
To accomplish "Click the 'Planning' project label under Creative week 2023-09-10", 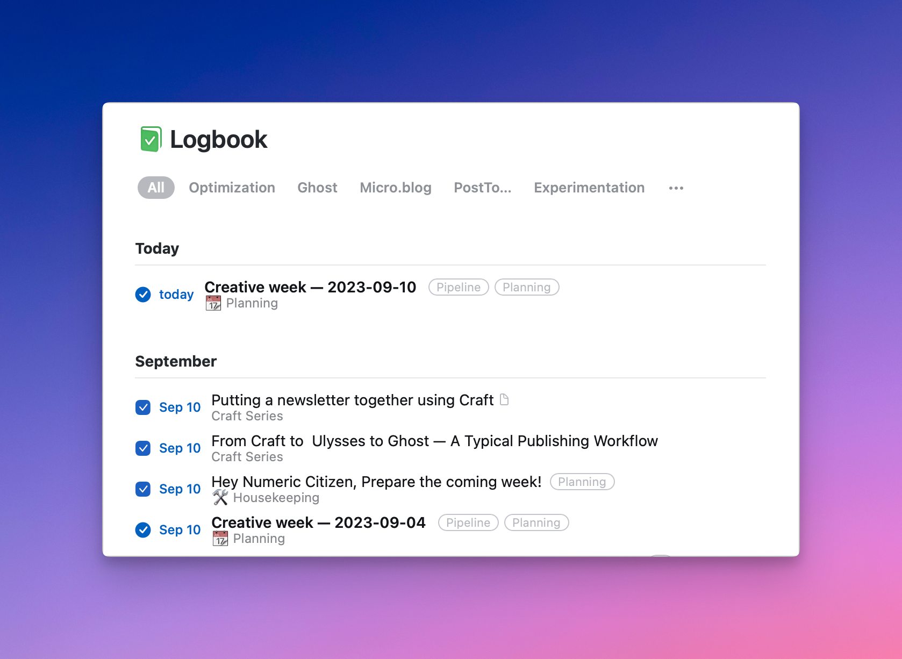I will coord(252,303).
